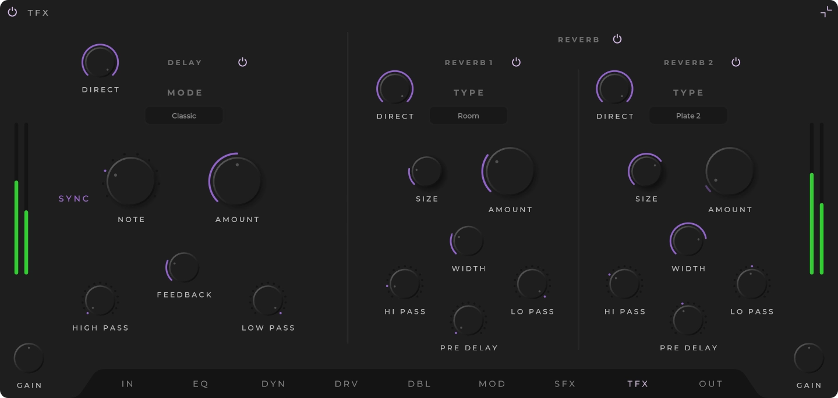The width and height of the screenshot is (838, 398).
Task: Click the Reverb 2 Pre Delay knob
Action: (x=688, y=320)
